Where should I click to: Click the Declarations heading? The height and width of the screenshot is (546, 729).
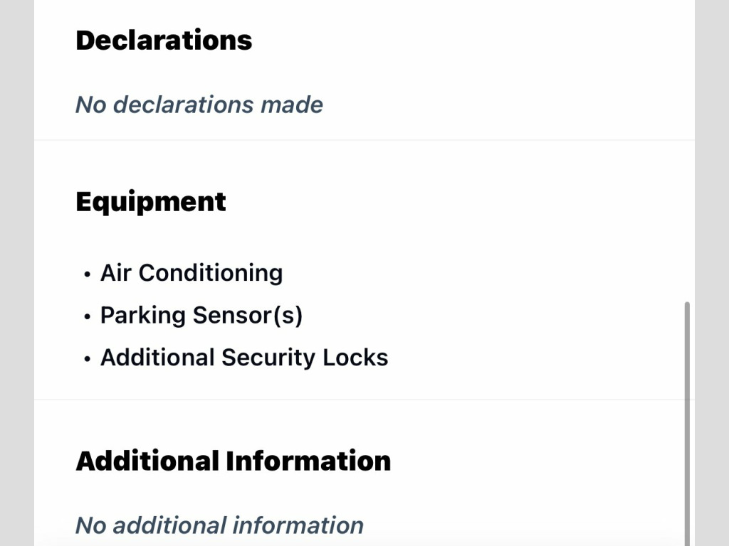(164, 41)
